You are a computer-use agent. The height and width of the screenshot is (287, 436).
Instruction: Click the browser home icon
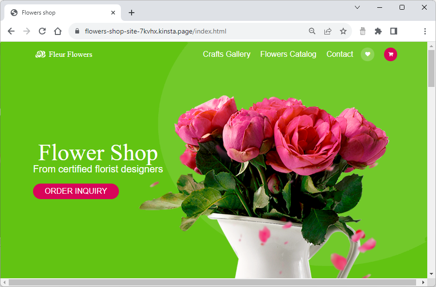(x=58, y=31)
